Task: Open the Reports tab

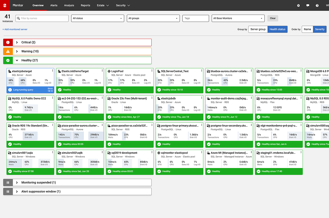Action: click(85, 5)
